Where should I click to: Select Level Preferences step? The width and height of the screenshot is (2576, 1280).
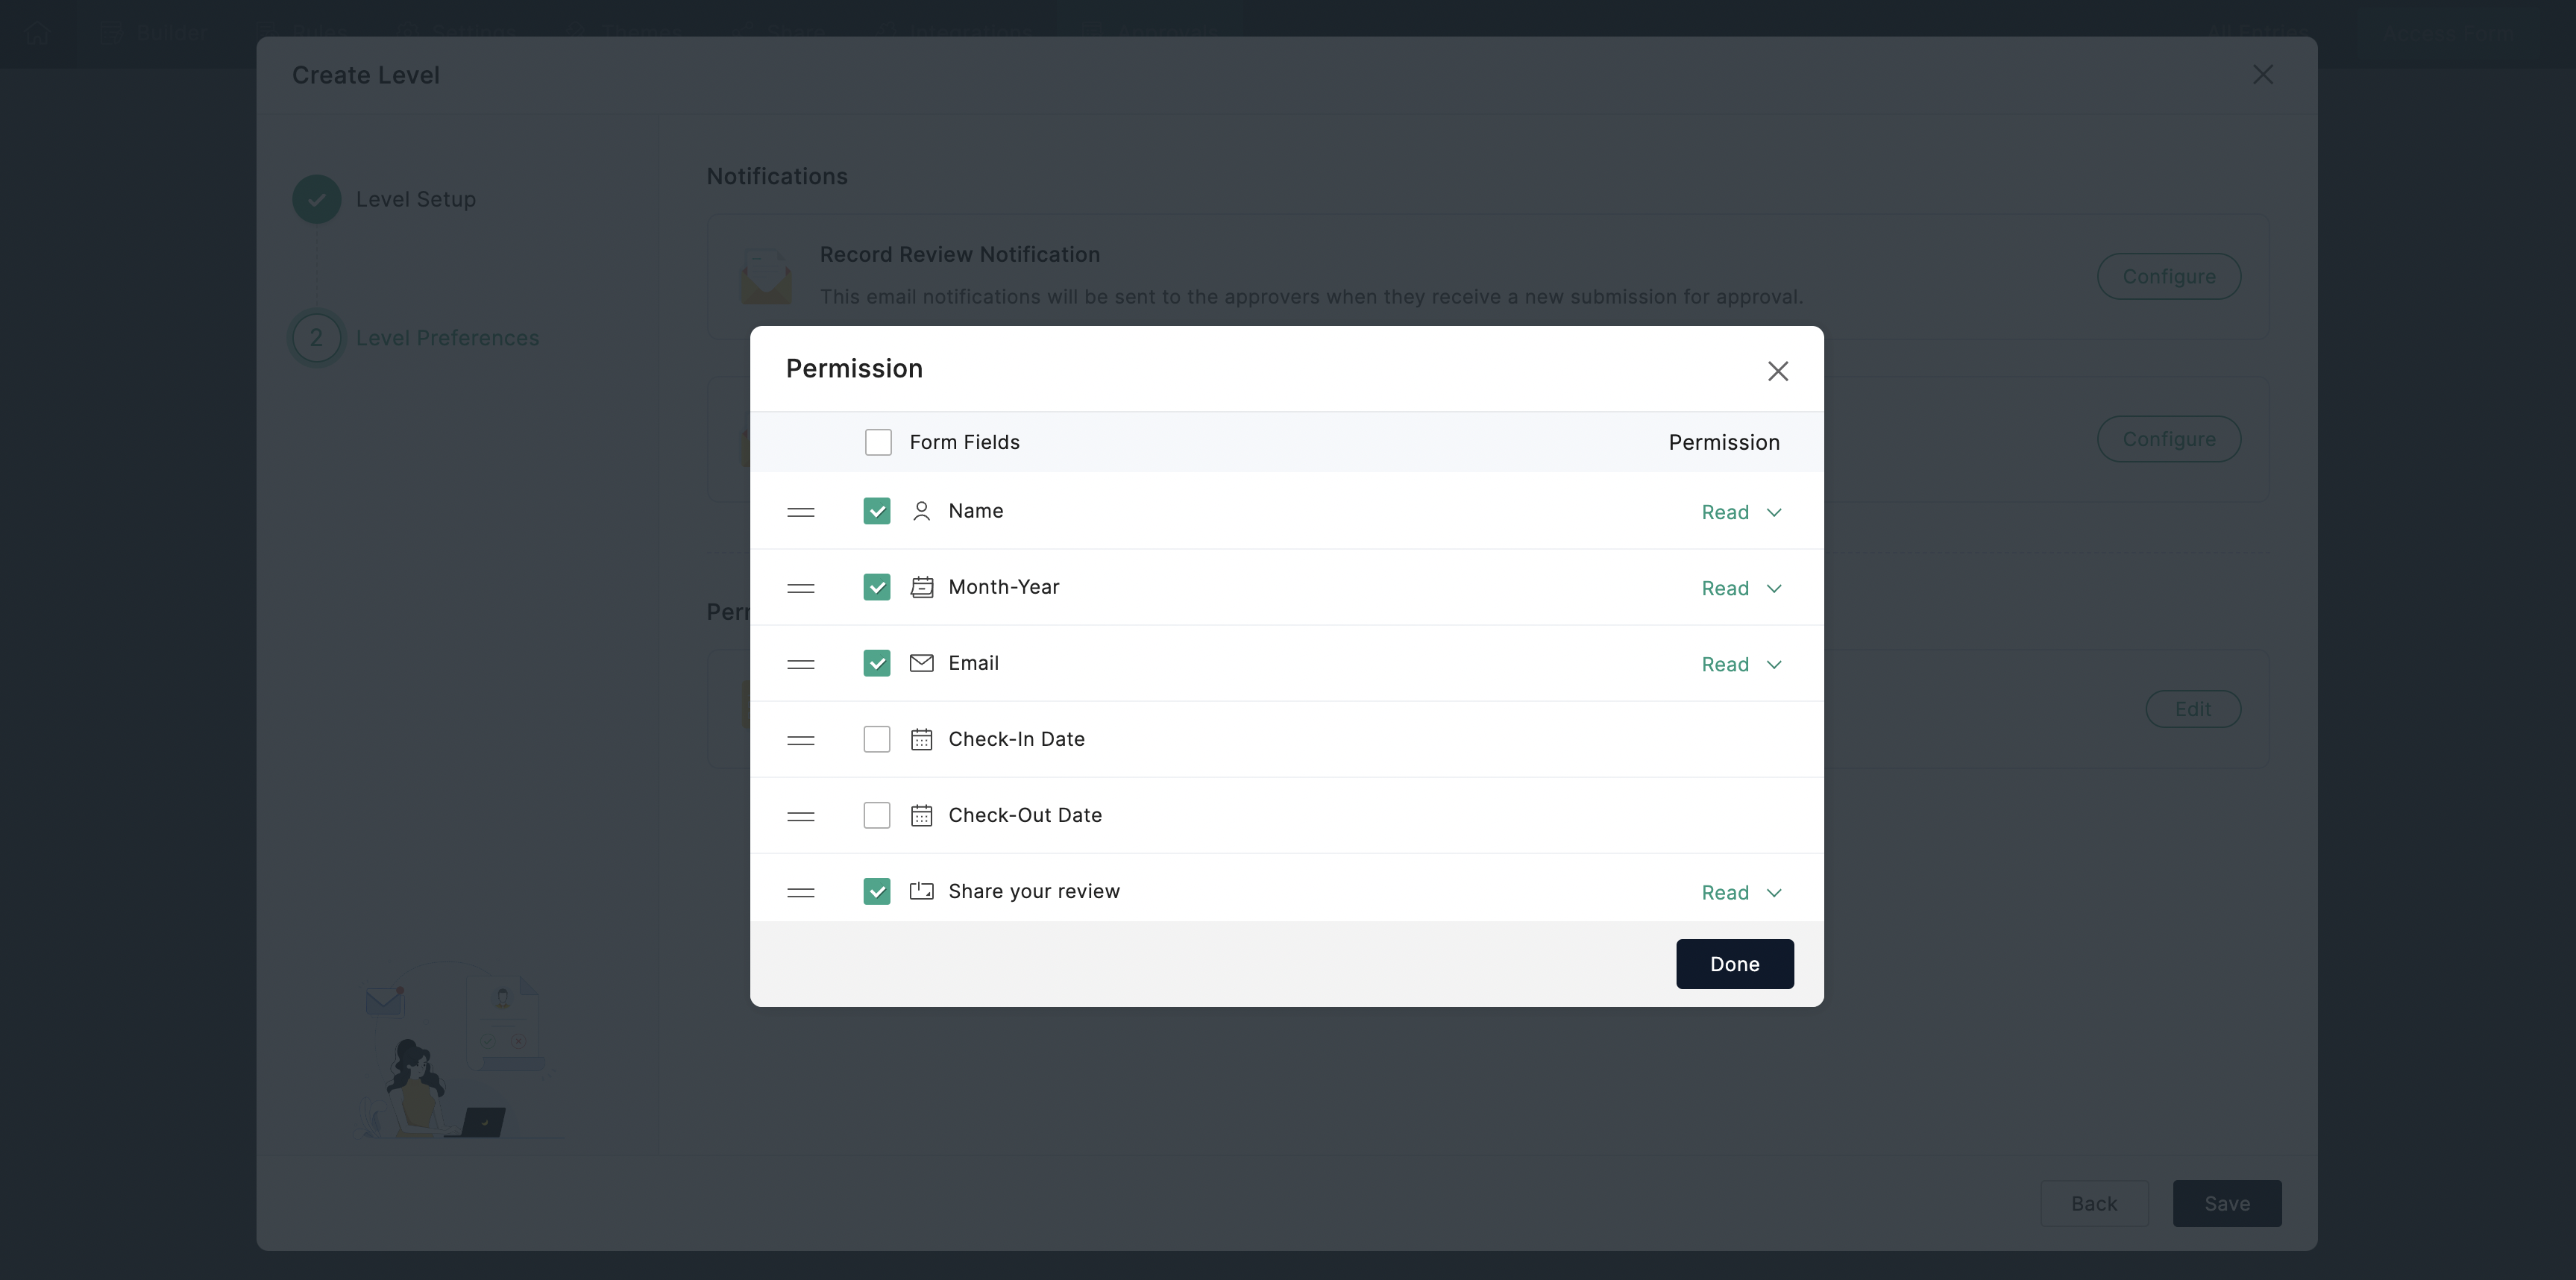tap(446, 338)
